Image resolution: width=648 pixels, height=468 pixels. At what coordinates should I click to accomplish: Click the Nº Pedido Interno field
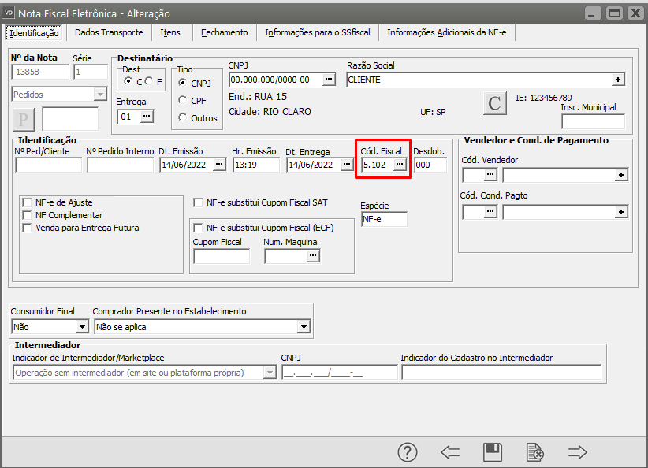click(x=120, y=165)
